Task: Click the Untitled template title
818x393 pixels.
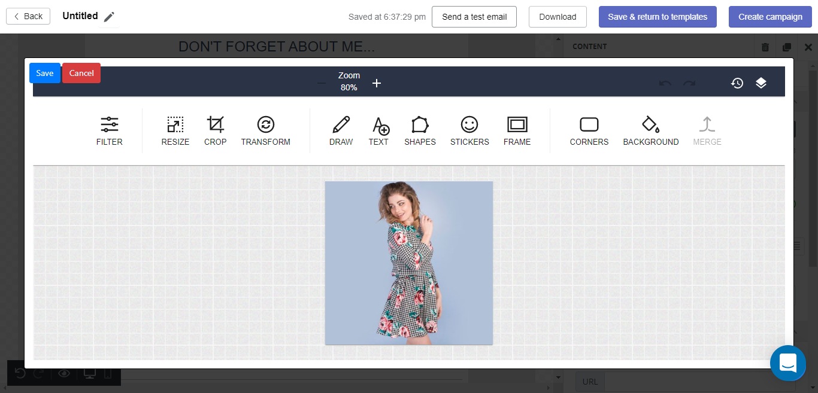Action: tap(80, 16)
